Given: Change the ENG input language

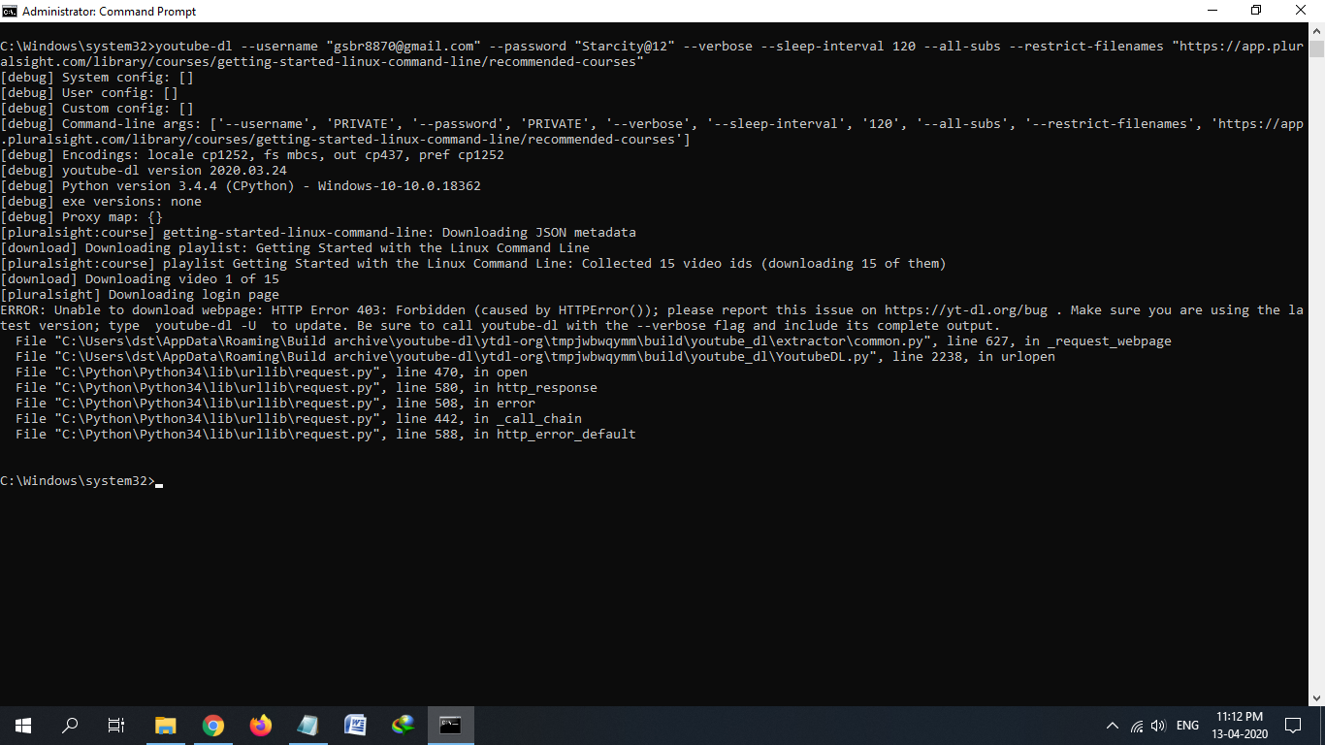Looking at the screenshot, I should tap(1187, 726).
